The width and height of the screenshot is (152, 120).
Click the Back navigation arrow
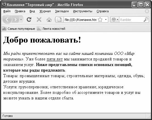pos(7,20)
